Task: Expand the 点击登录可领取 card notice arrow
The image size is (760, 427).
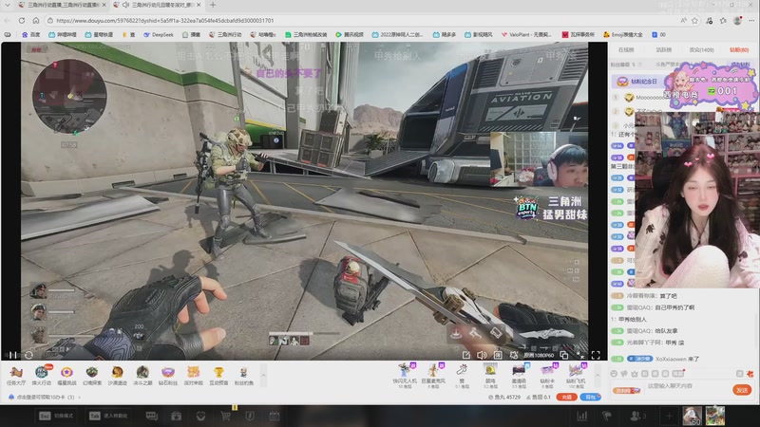Action: point(80,397)
